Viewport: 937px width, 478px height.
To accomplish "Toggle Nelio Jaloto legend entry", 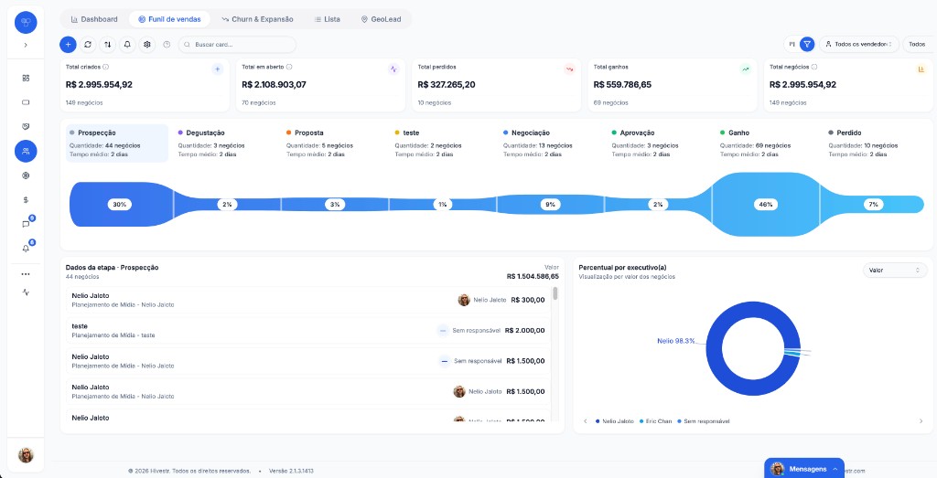I will (615, 421).
